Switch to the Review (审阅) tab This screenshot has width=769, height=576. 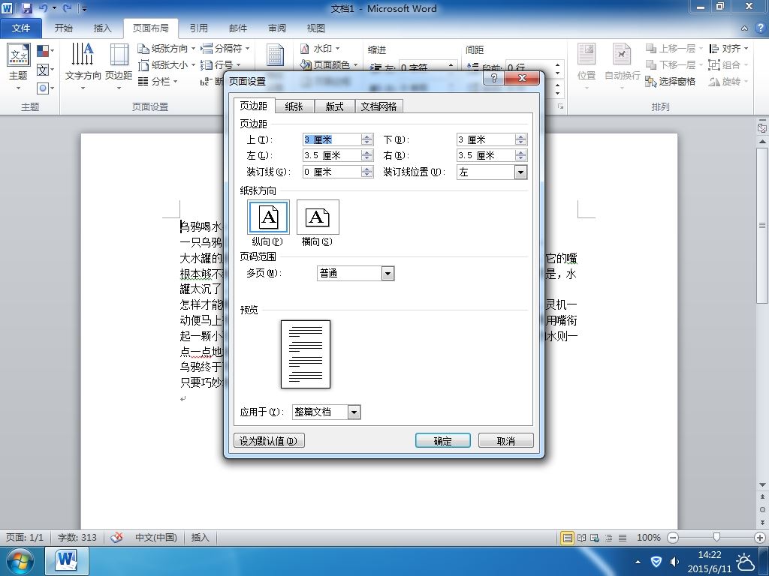[x=277, y=28]
